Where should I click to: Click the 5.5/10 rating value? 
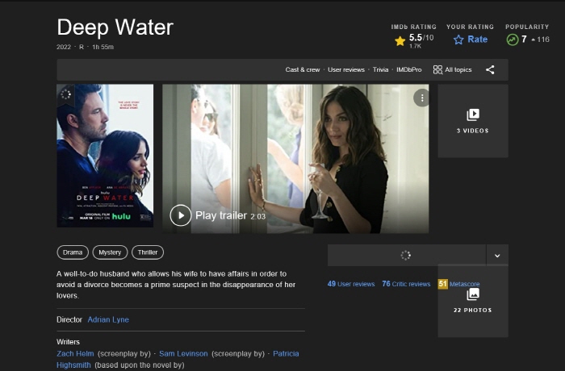421,37
